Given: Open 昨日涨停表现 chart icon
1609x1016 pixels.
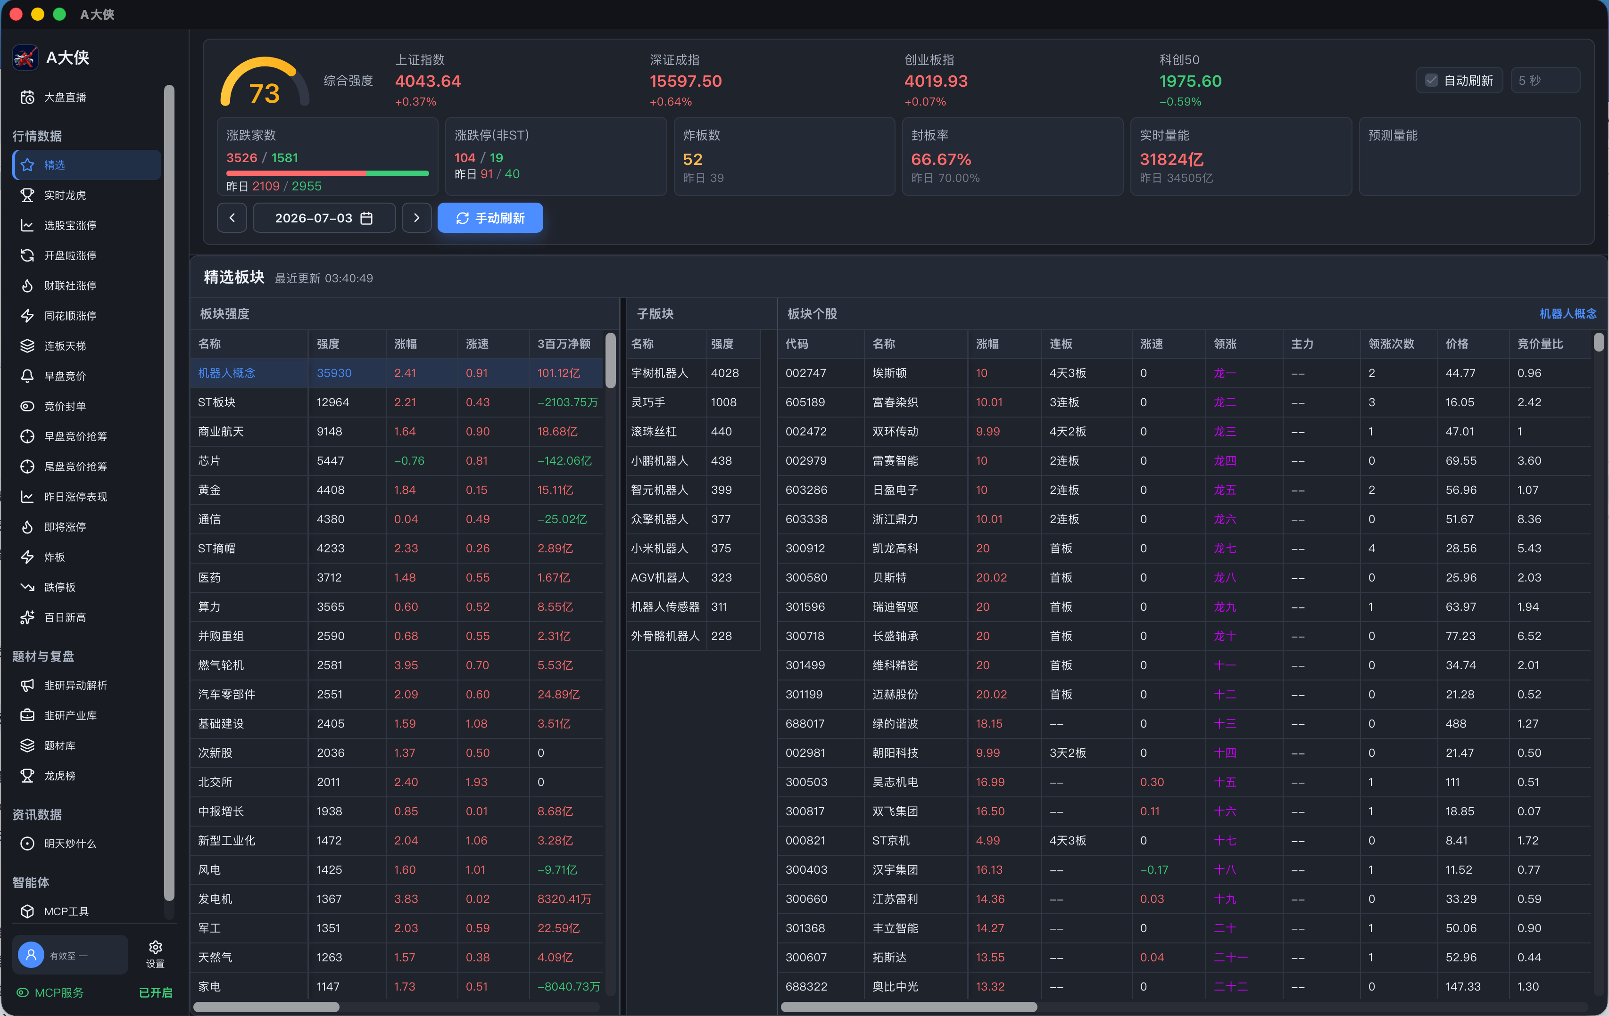Looking at the screenshot, I should pos(27,497).
